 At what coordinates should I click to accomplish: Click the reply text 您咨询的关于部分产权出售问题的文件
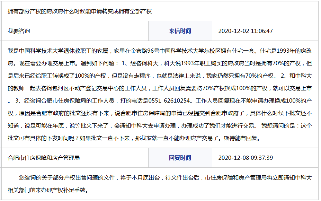68,178
